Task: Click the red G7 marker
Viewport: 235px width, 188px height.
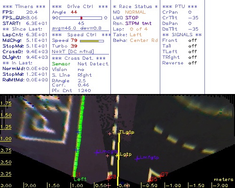Action: pos(164,174)
